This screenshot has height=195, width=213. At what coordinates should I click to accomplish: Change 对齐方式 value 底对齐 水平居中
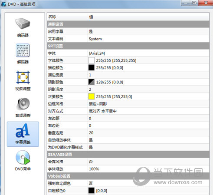[x=103, y=111]
